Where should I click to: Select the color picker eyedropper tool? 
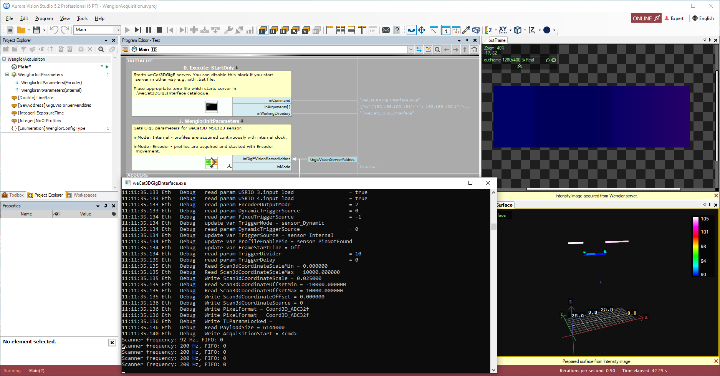click(x=466, y=30)
